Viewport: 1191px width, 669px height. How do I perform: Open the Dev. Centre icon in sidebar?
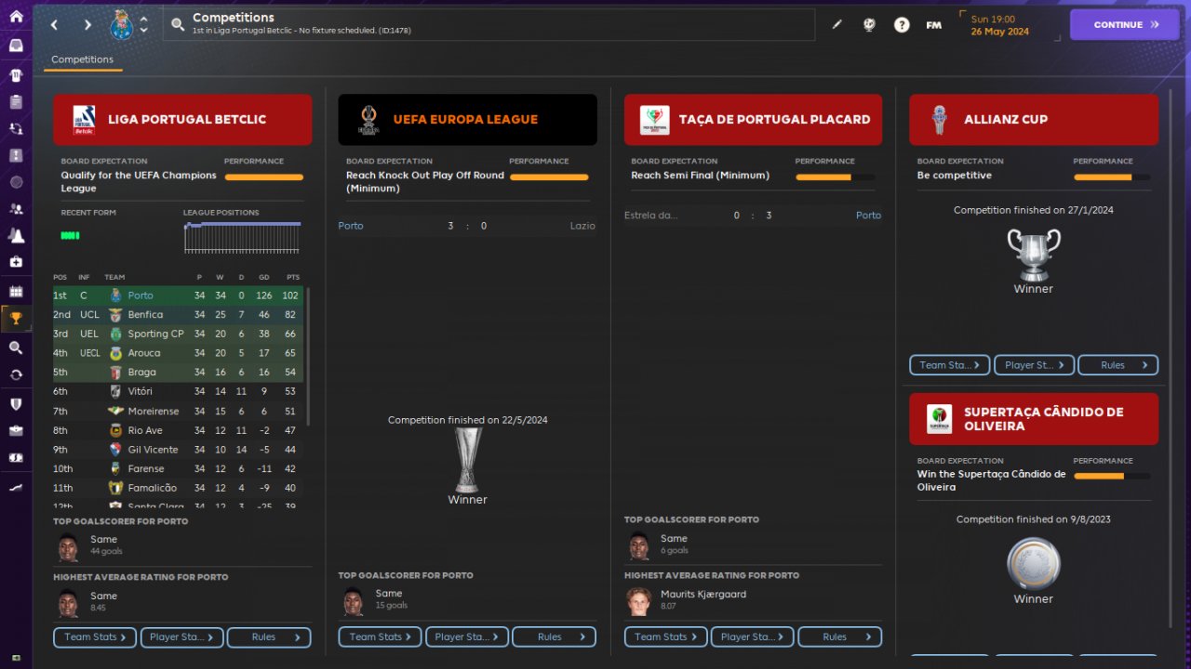coord(16,488)
